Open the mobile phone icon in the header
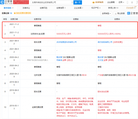This screenshot has width=138, height=119. [128, 2]
